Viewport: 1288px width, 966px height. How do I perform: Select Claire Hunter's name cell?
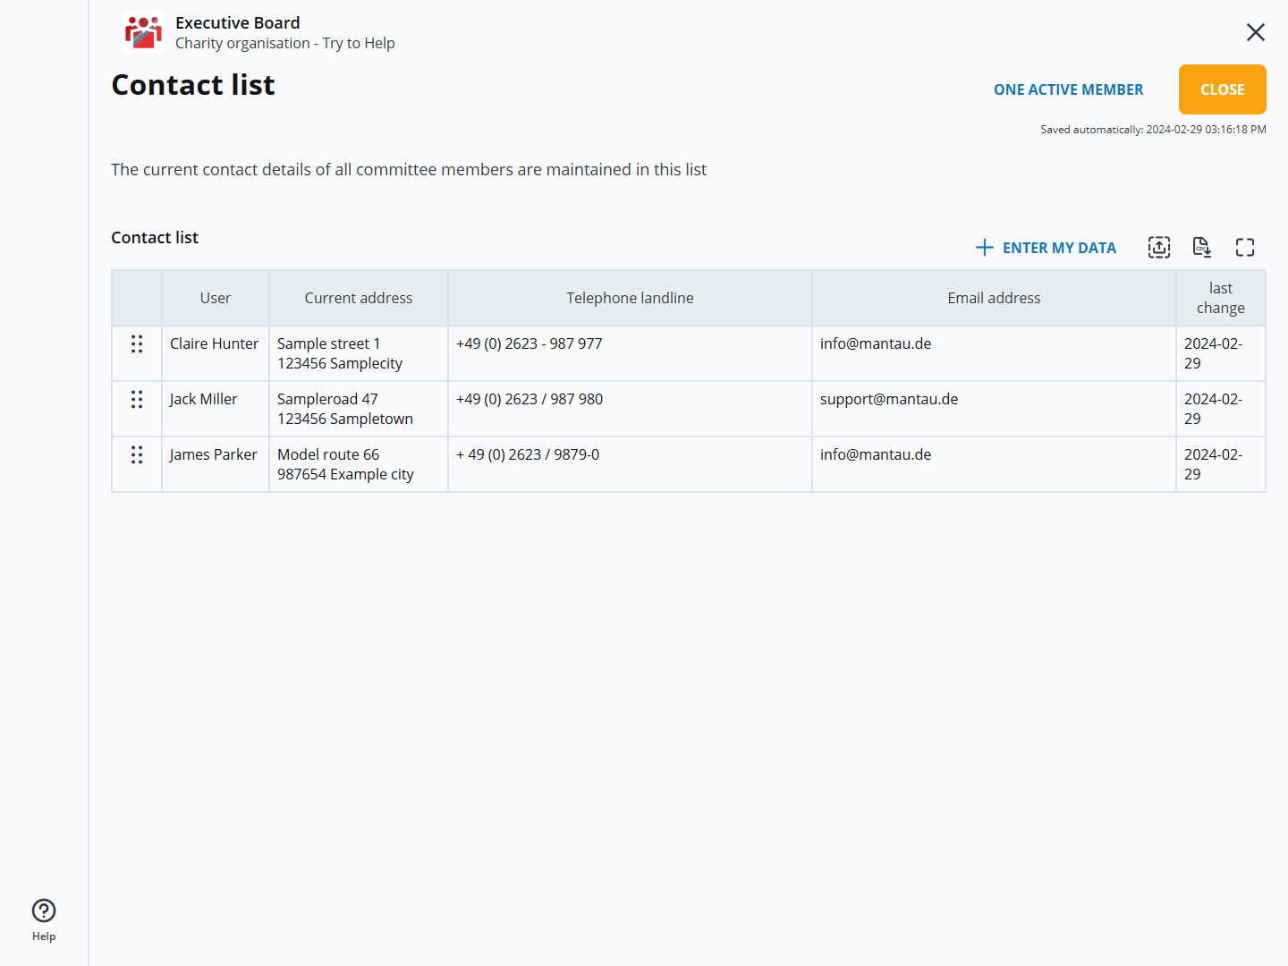click(215, 344)
